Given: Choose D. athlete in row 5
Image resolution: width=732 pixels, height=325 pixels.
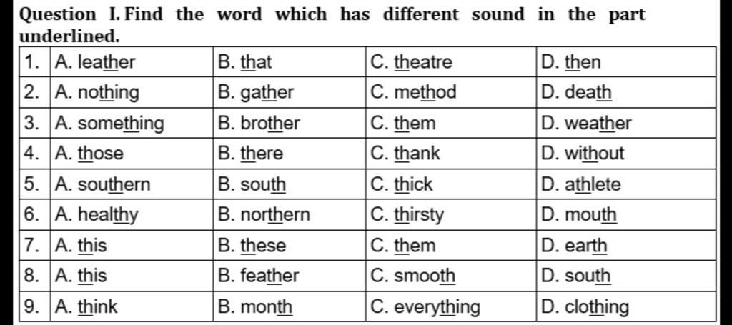Looking at the screenshot, I should click(x=581, y=185).
